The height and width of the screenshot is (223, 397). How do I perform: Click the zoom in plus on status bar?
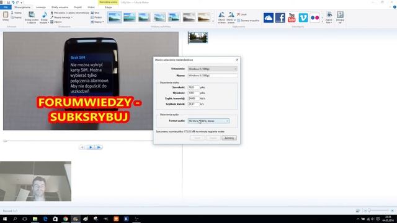392,211
